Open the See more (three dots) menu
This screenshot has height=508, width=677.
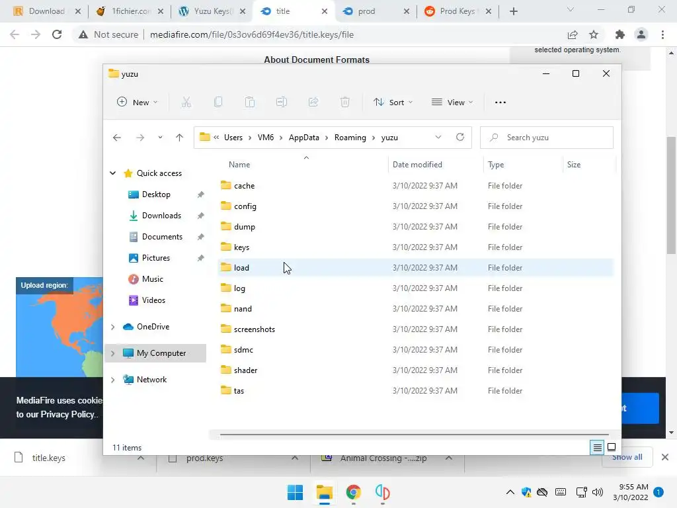500,103
